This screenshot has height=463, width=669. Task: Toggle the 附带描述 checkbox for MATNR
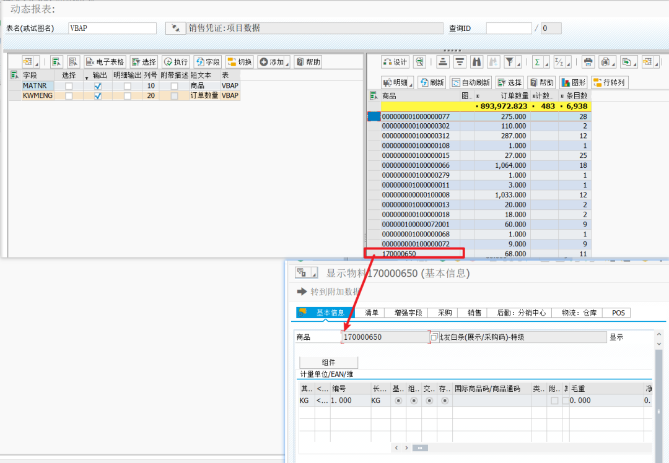(174, 85)
